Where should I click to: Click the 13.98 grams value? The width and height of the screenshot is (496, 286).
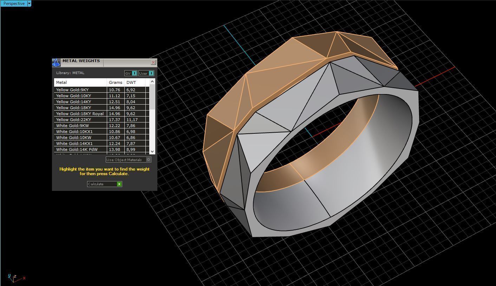pos(115,149)
